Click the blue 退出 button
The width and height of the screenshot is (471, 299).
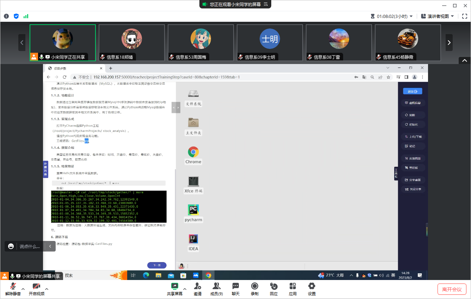pos(412,91)
